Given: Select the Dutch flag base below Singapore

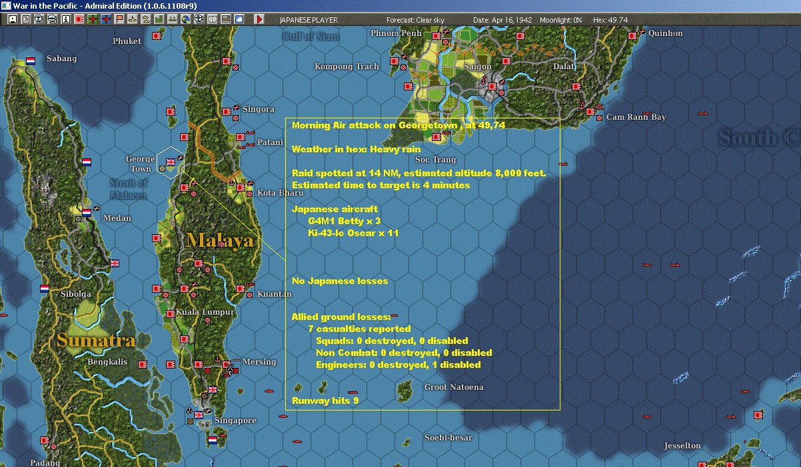Looking at the screenshot, I should 213,440.
